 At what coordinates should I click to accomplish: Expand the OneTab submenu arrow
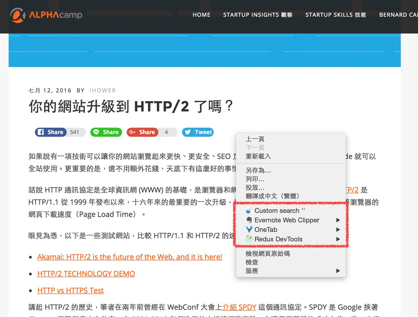tap(338, 230)
